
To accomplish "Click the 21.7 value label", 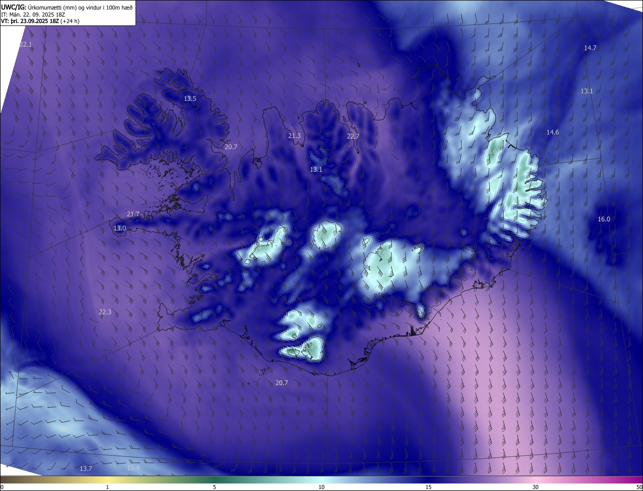I will click(x=133, y=214).
